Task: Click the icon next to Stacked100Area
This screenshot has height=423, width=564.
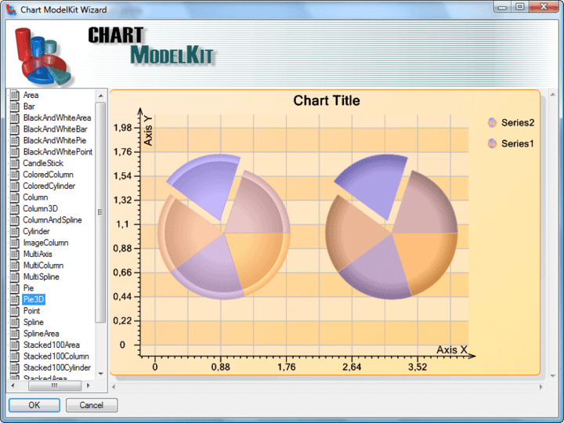Action: pos(15,345)
